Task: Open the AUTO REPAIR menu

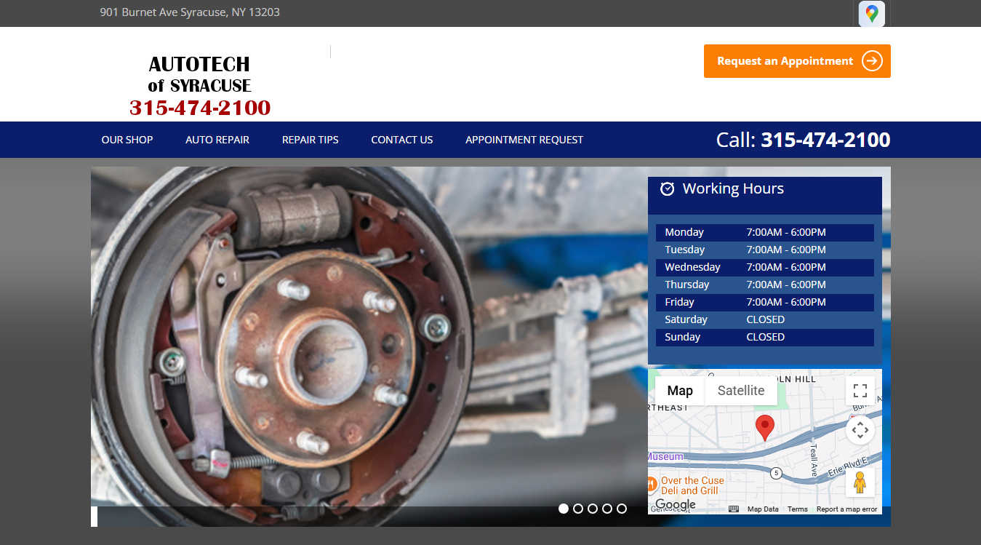Action: 217,140
